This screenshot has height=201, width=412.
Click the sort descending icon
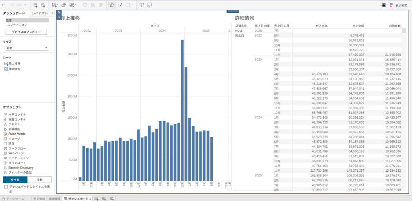click(101, 5)
